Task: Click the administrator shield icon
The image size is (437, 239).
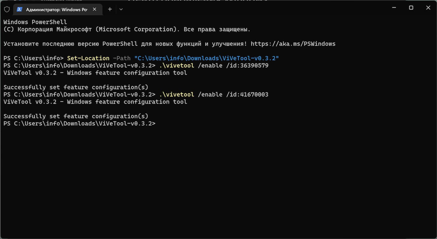Action: [7, 9]
